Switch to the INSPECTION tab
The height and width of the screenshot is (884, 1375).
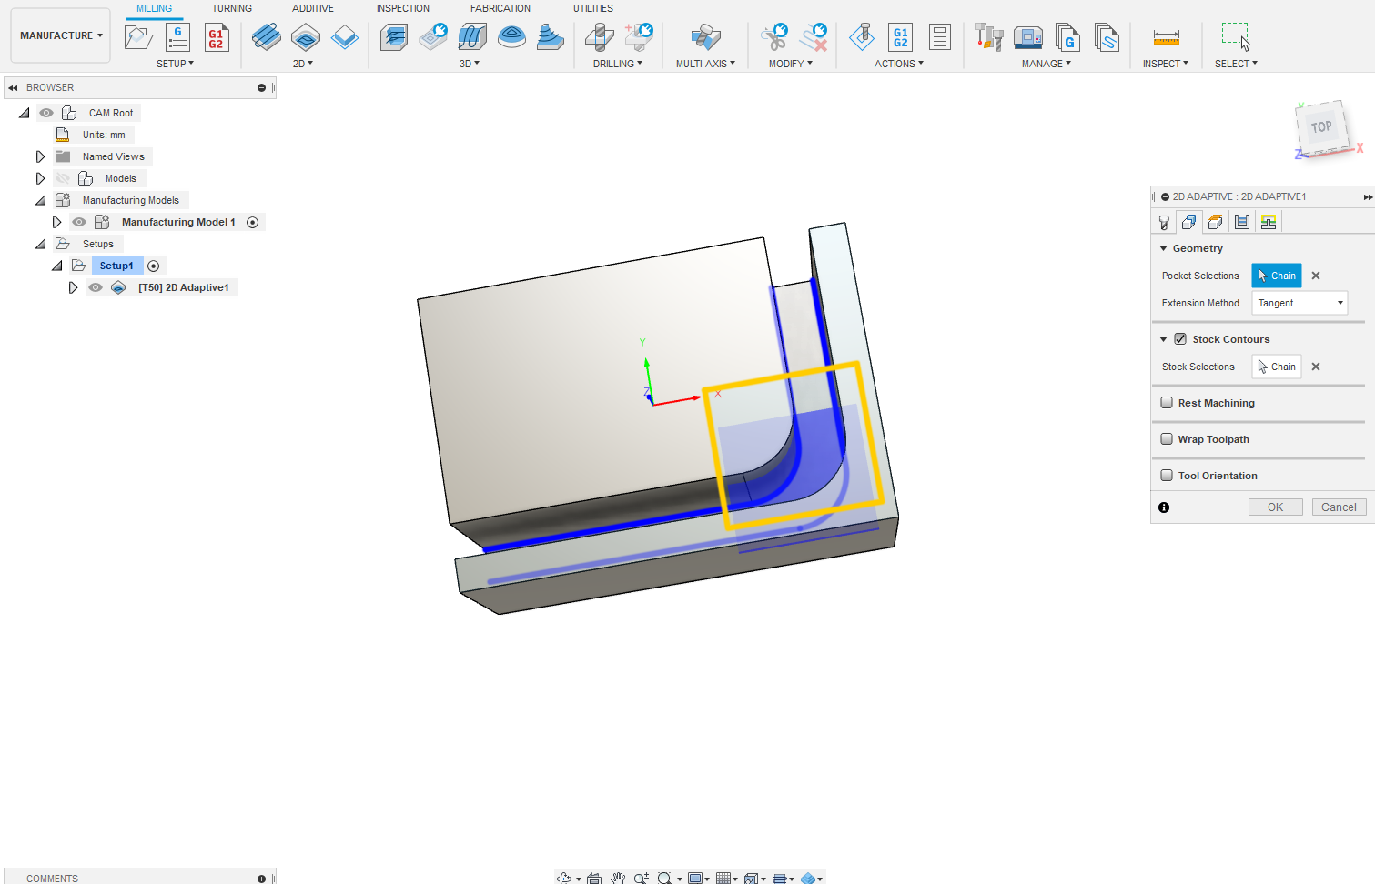tap(402, 8)
